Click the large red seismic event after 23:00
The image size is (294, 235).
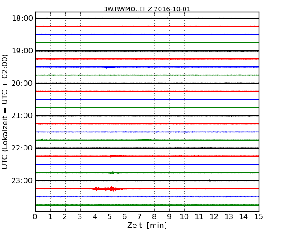(x=108, y=189)
